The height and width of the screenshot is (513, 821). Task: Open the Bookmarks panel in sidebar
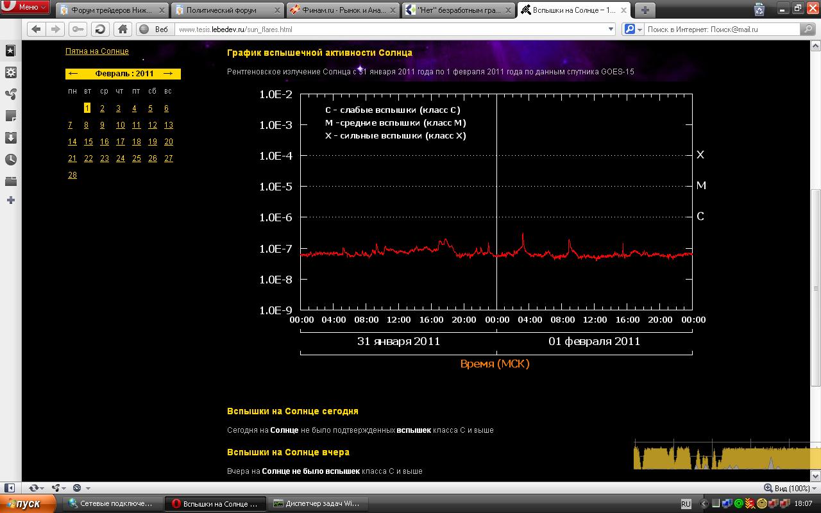pyautogui.click(x=11, y=51)
